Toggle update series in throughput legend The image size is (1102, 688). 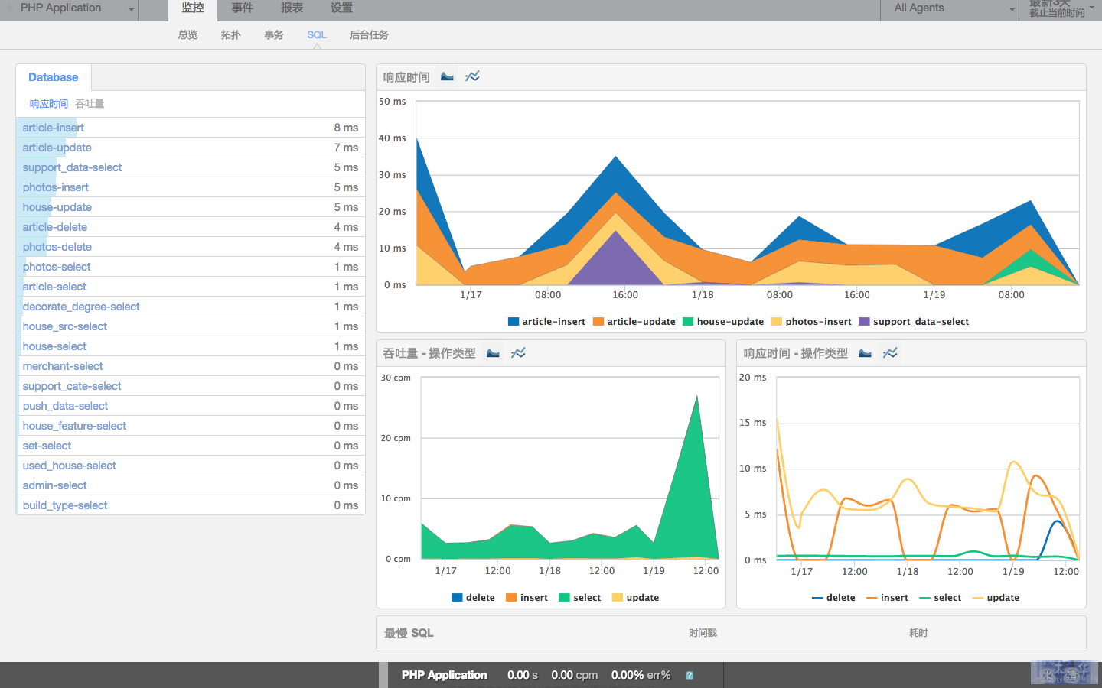618,598
